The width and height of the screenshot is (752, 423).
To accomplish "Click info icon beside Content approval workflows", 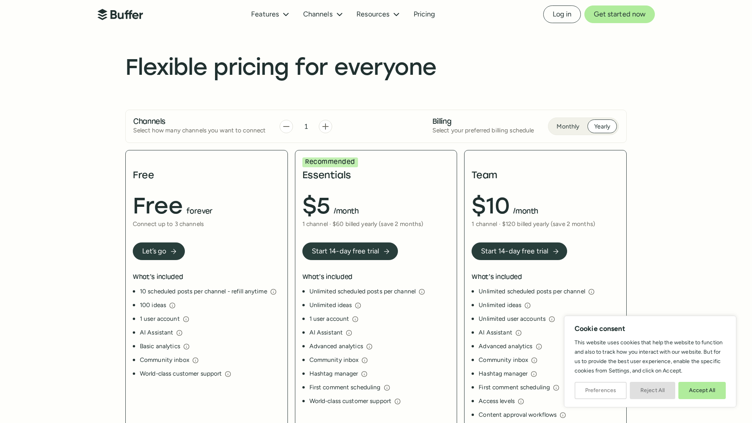I will tap(563, 415).
